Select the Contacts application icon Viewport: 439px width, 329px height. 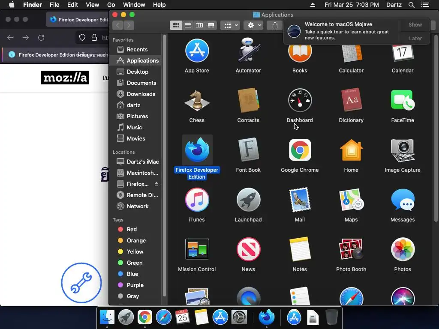(248, 100)
